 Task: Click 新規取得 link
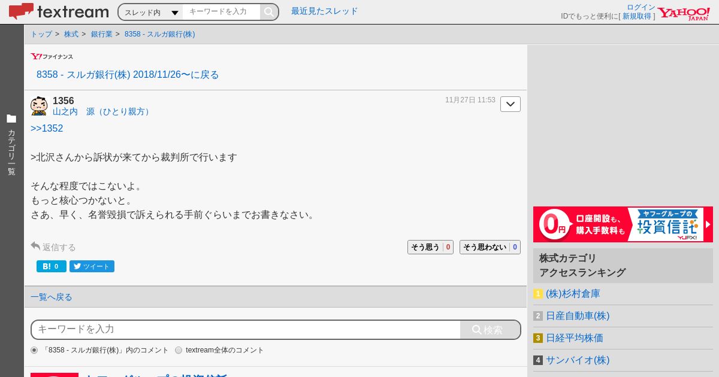637,16
